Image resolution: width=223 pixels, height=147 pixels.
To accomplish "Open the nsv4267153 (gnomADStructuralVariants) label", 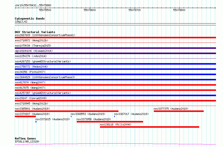I will tap(43, 61).
